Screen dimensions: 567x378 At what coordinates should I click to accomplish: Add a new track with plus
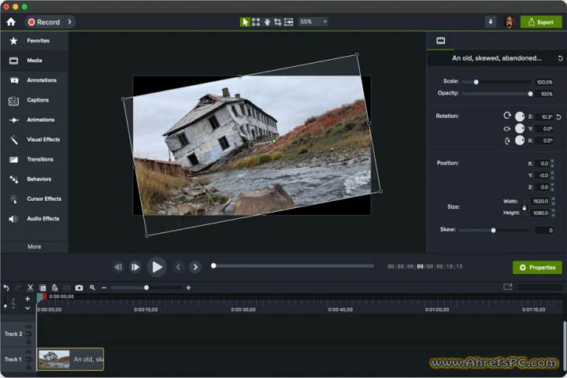pyautogui.click(x=28, y=298)
